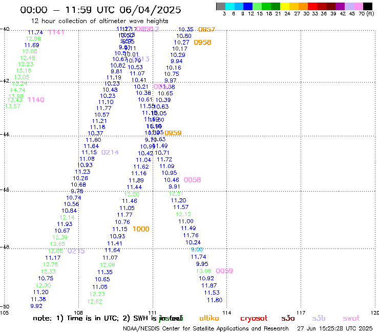Click the blue wave height '10.35'
Viewport: 379px width, 333px height.
(x=186, y=30)
